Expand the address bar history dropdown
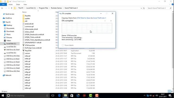The image size is (174, 98). point(141,8)
